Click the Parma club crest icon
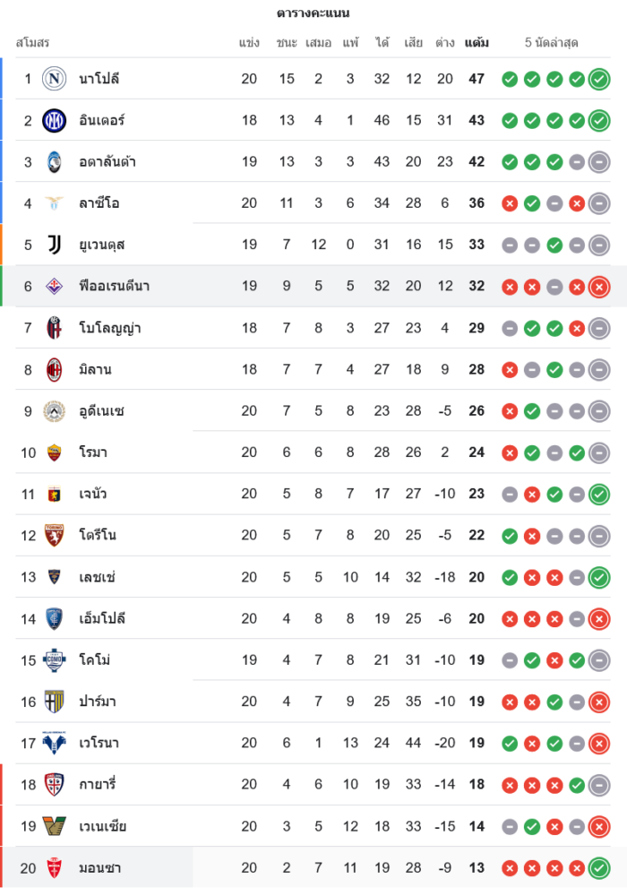 [55, 702]
